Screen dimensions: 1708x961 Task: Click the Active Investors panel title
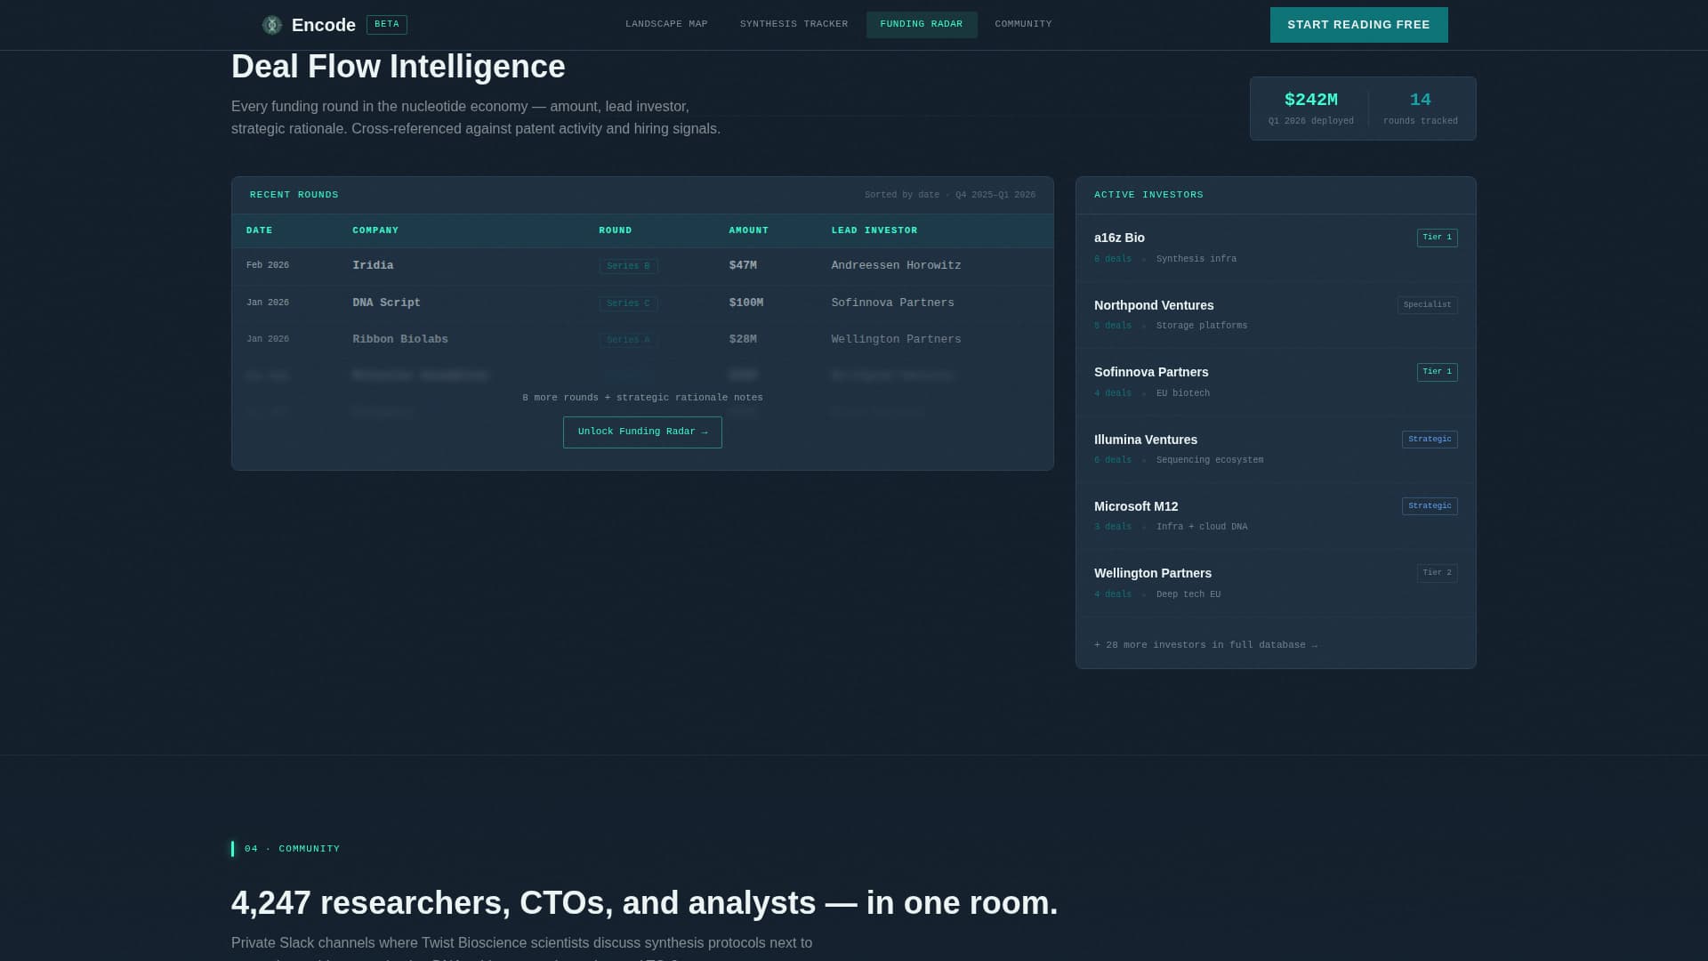[1148, 195]
